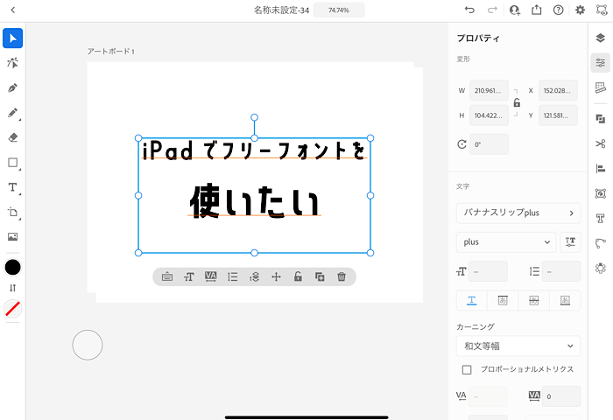Screen dimensions: 613x420
Task: Click the X position field
Action: [x=558, y=91]
